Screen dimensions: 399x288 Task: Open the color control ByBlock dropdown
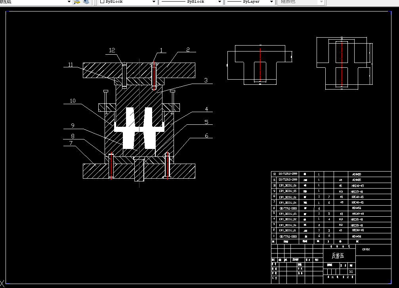point(154,2)
